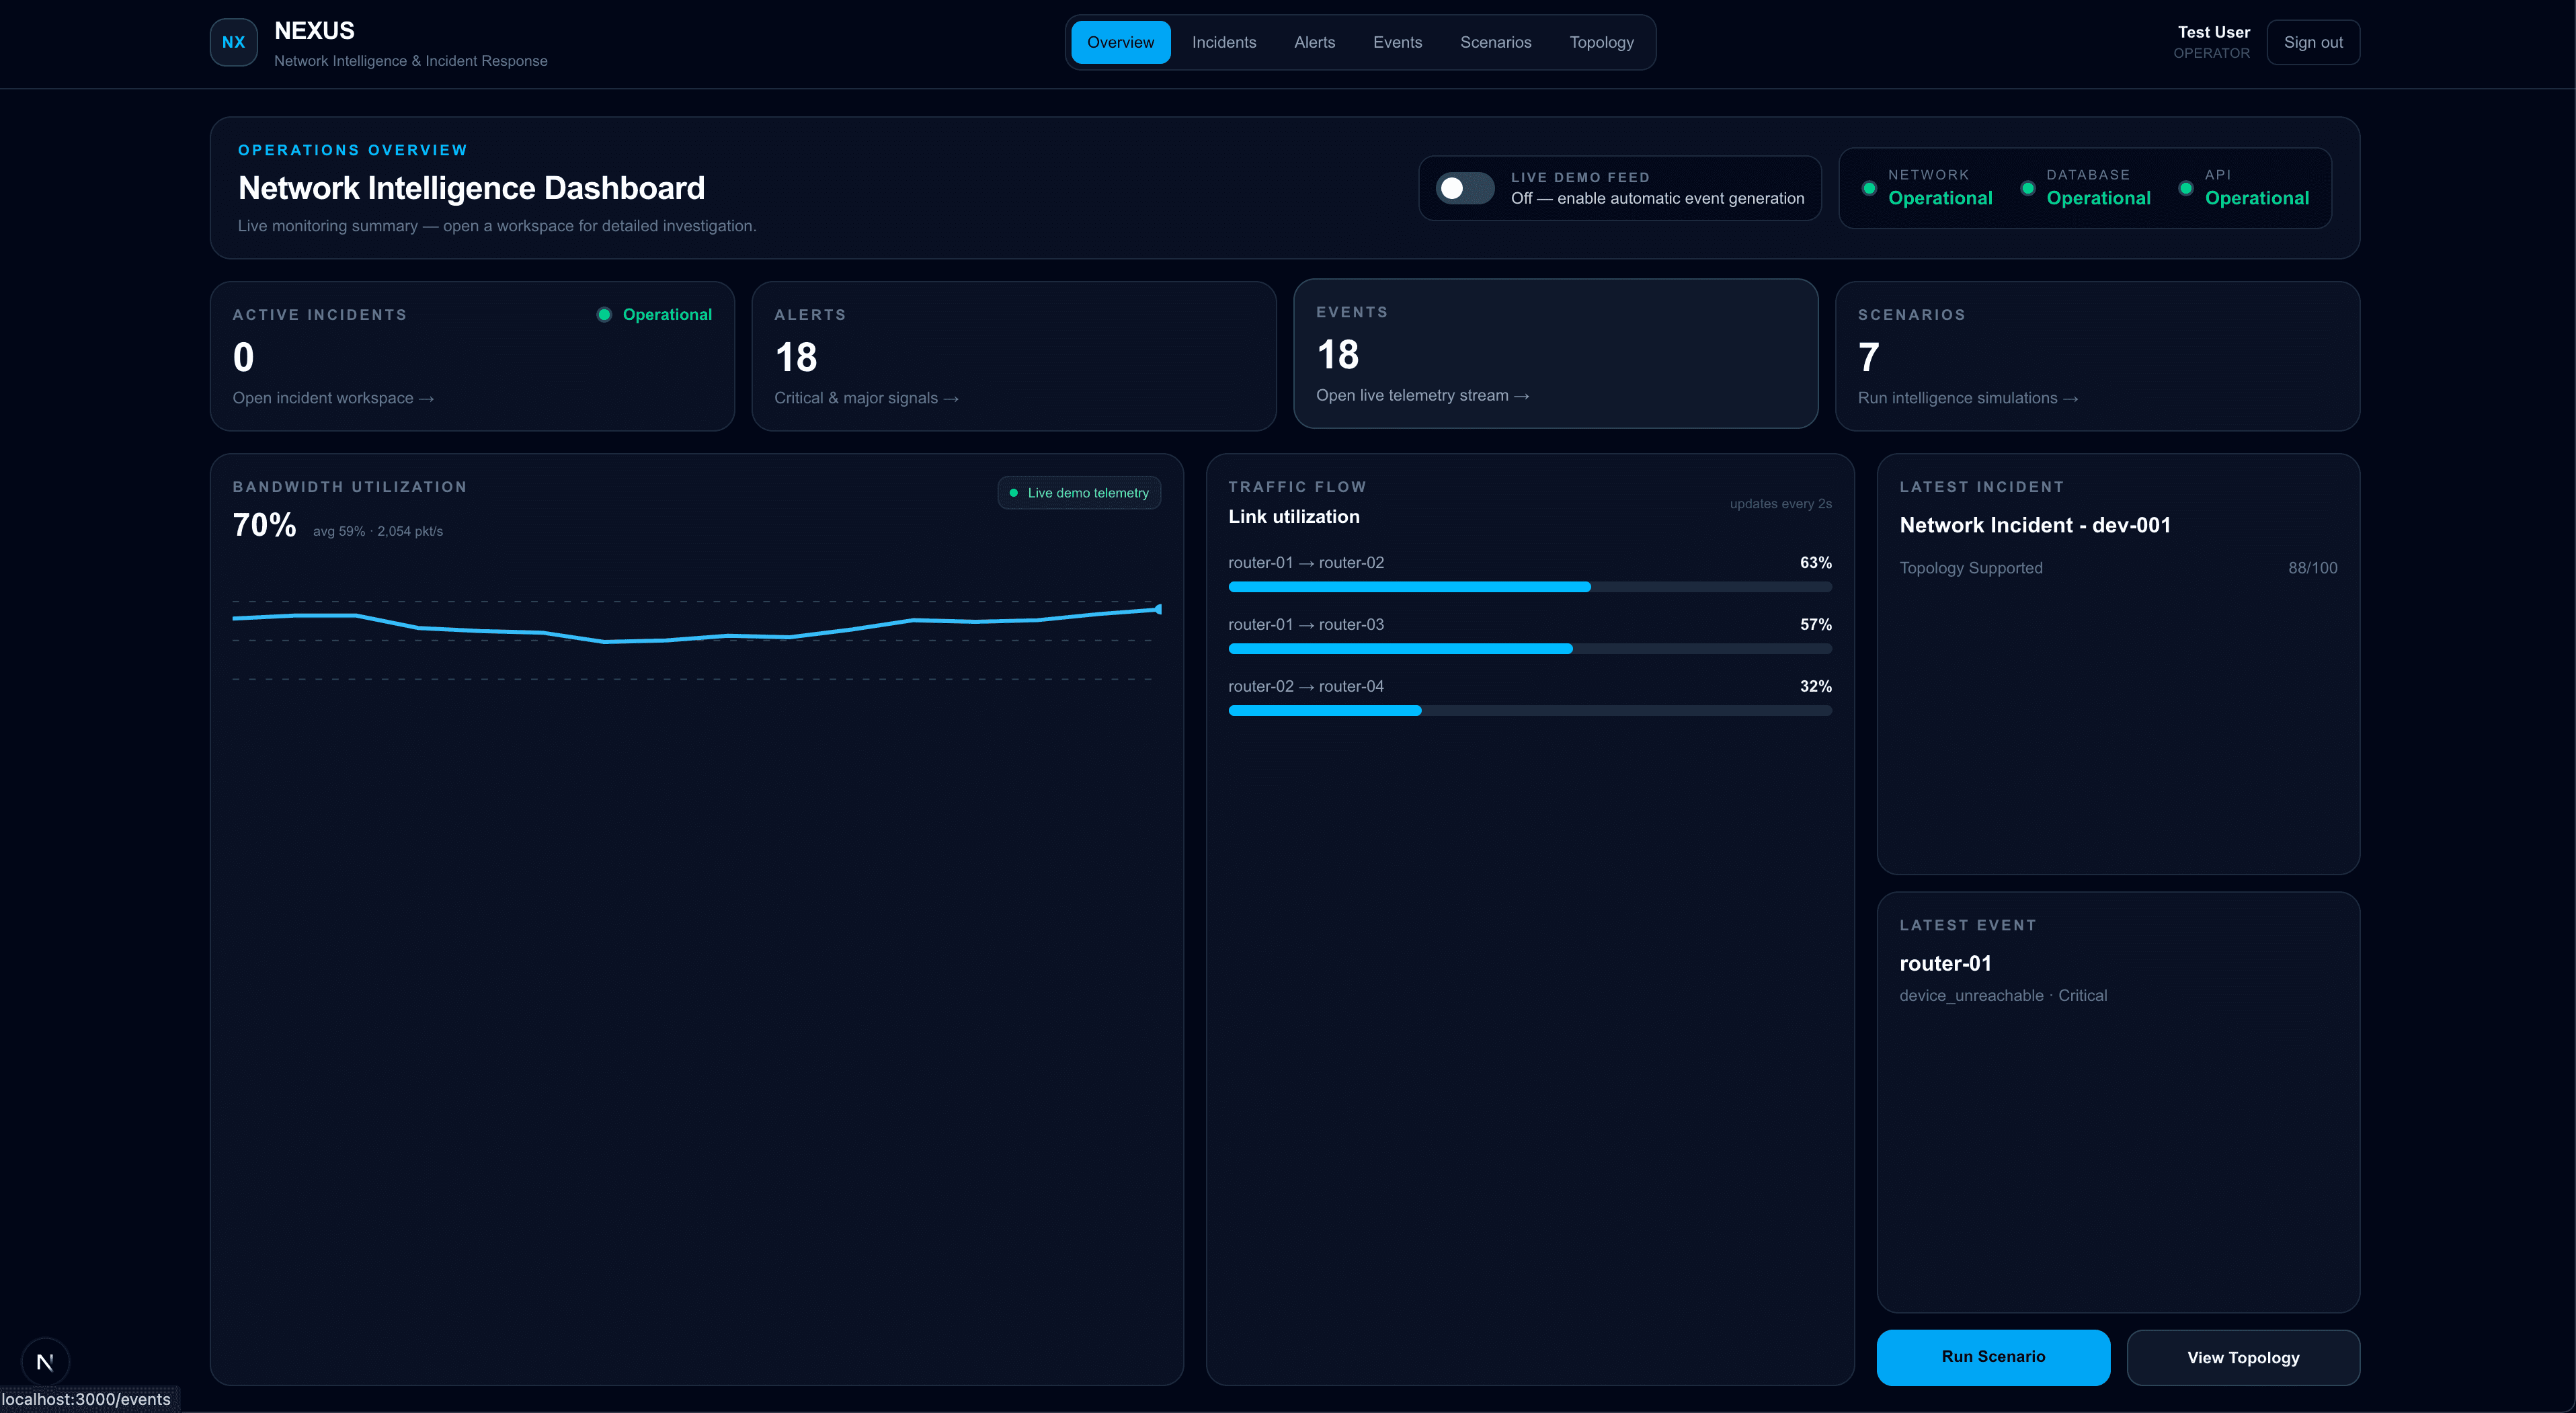Click the Network Incident - dev-001 title
This screenshot has height=1413, width=2576.
pos(2035,525)
